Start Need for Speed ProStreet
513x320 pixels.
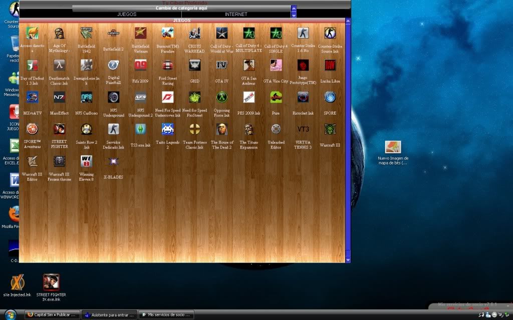coord(195,97)
